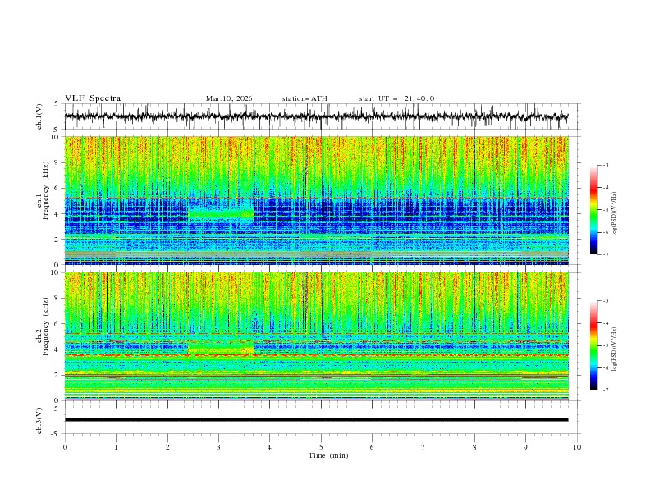Click the flat black ch.3 voltage trace

pos(316,420)
